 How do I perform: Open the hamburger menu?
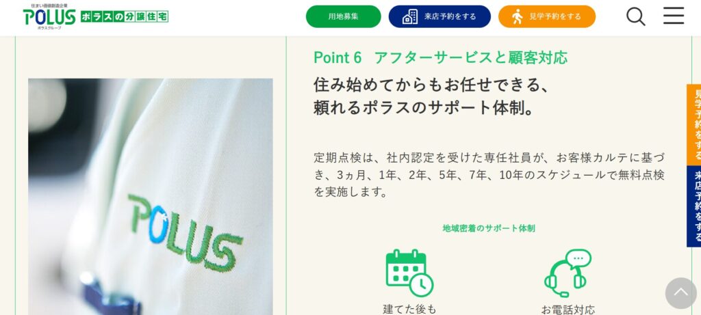click(x=674, y=16)
